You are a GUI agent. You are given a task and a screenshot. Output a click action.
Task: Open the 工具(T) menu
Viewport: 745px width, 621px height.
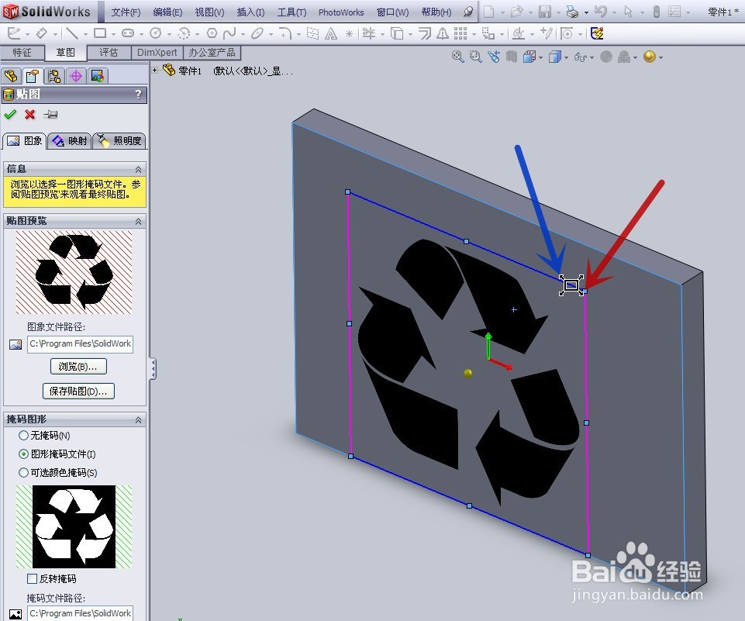(x=291, y=12)
